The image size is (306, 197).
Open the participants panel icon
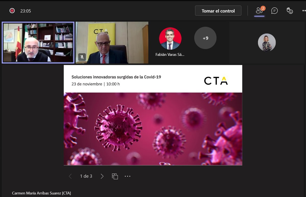pyautogui.click(x=259, y=11)
